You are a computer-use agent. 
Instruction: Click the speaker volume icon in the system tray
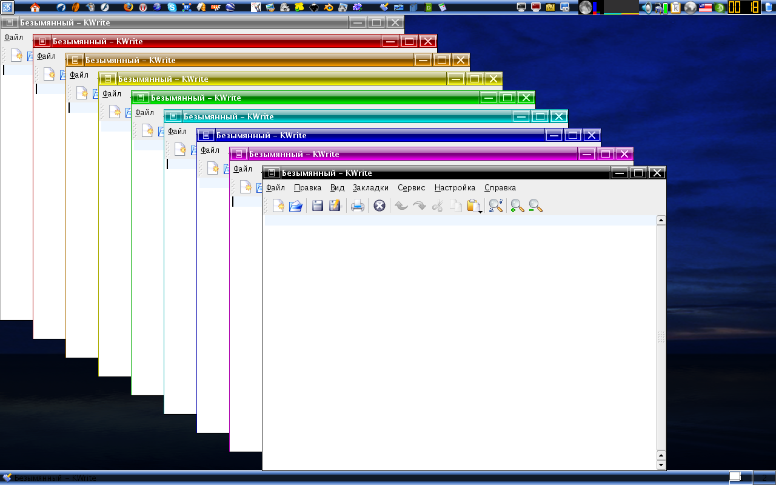tap(647, 7)
